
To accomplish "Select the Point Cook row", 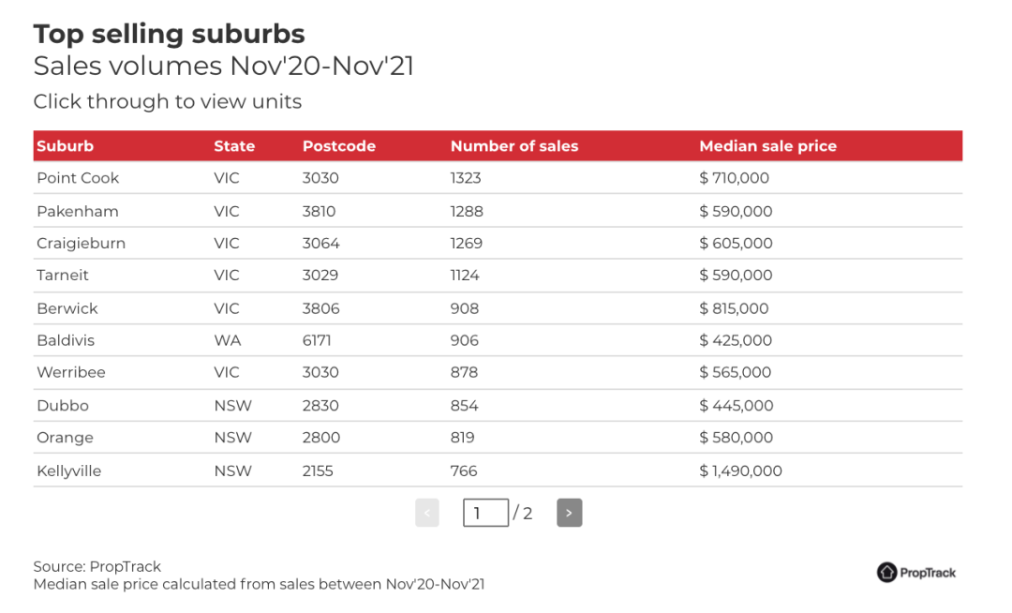I will click(x=498, y=177).
